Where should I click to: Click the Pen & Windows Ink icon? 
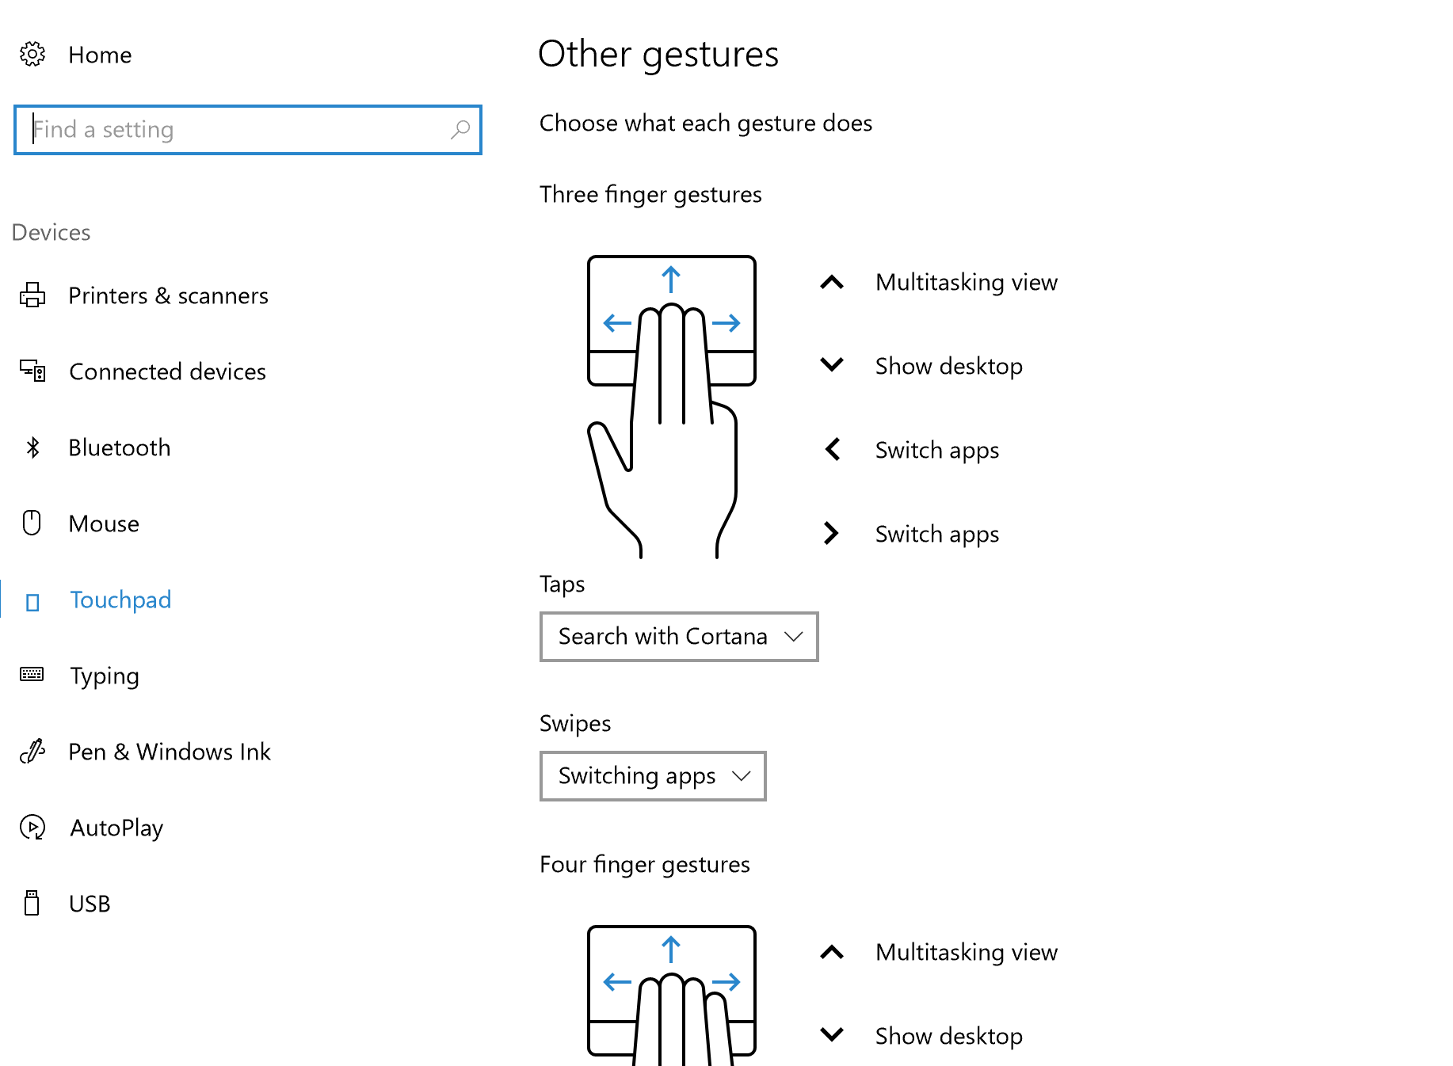[x=32, y=751]
